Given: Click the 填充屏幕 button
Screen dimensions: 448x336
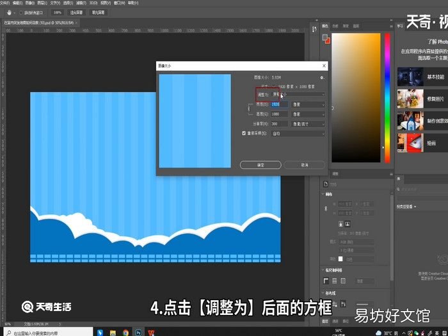Looking at the screenshot, I should pyautogui.click(x=98, y=13).
